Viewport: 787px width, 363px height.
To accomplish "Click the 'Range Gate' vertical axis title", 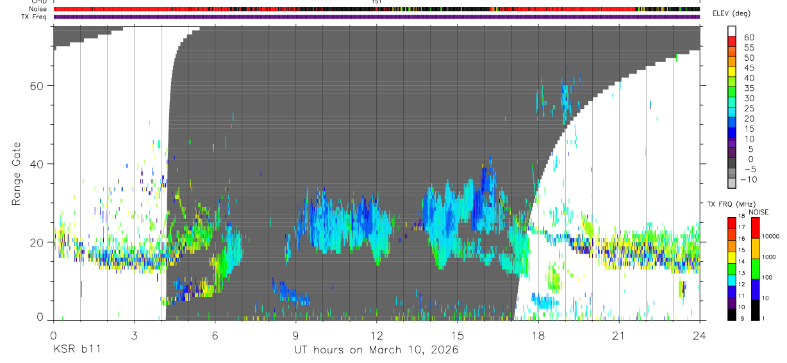I will [17, 173].
